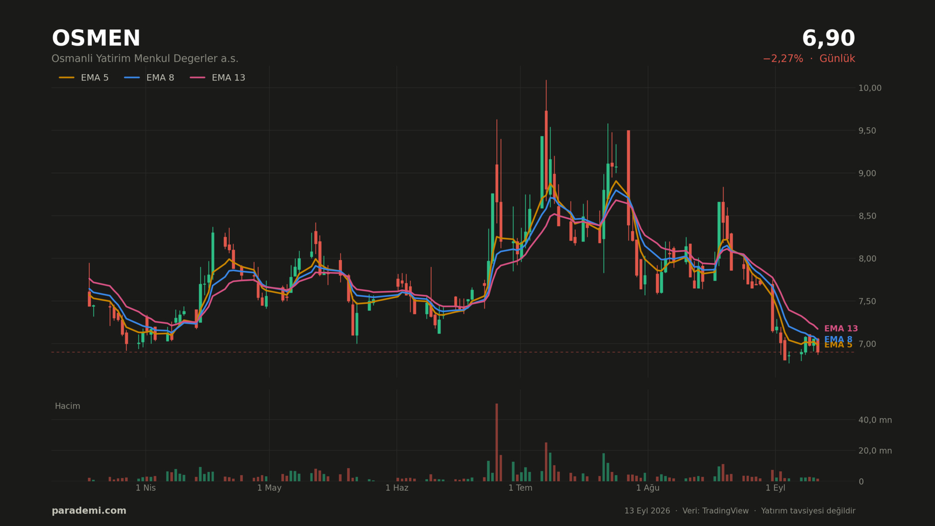
Task: Click the 7,00 price axis label
Action: 867,344
